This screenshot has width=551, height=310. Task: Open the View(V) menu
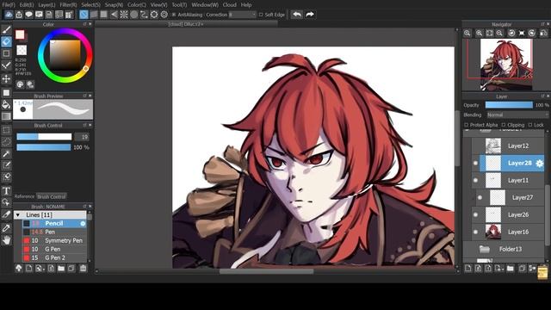[158, 5]
